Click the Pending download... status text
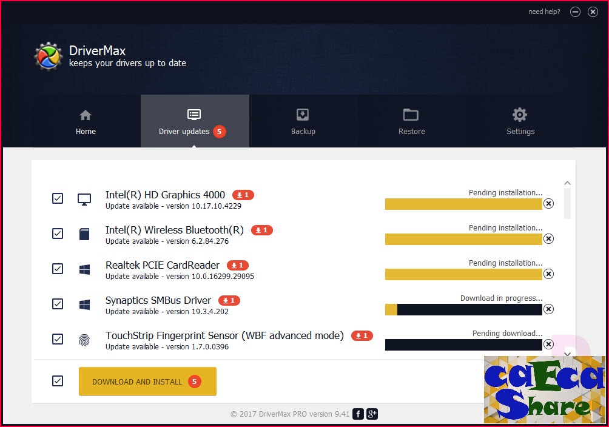This screenshot has width=609, height=427. (x=507, y=334)
